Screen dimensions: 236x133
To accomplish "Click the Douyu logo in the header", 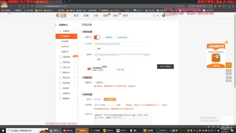I will click(x=61, y=15).
